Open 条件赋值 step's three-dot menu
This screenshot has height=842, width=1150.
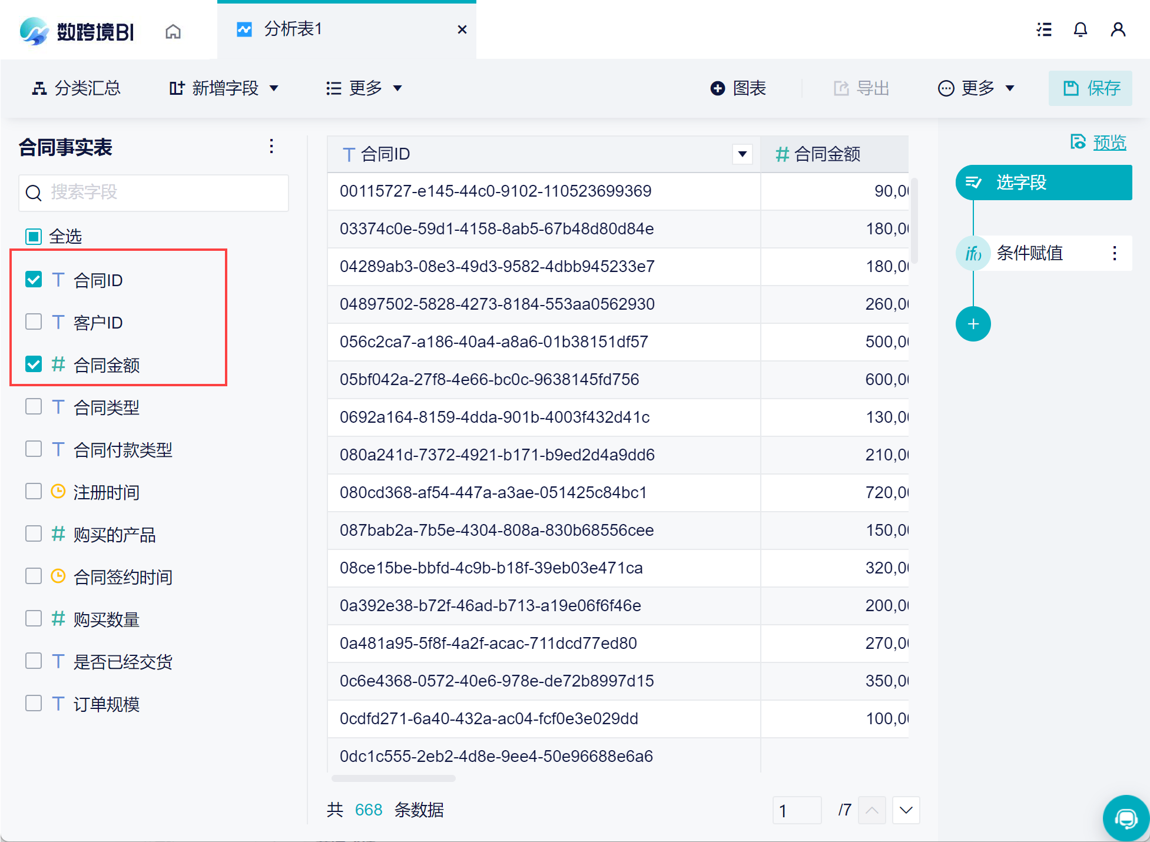(1114, 253)
